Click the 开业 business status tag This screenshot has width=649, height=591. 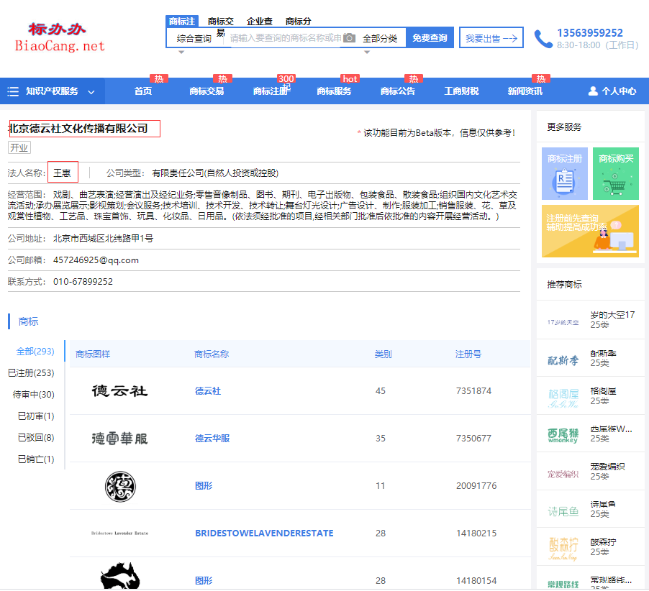tap(19, 147)
